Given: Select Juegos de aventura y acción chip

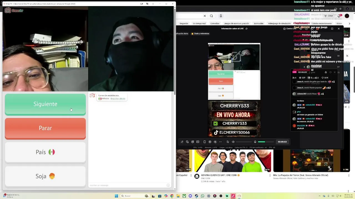Looking at the screenshot, I should tap(237, 23).
